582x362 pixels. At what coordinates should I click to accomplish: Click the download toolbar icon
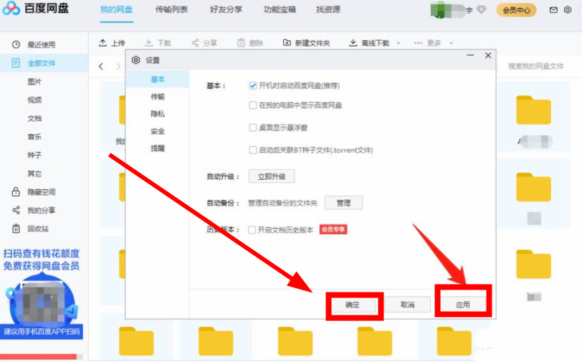[149, 43]
